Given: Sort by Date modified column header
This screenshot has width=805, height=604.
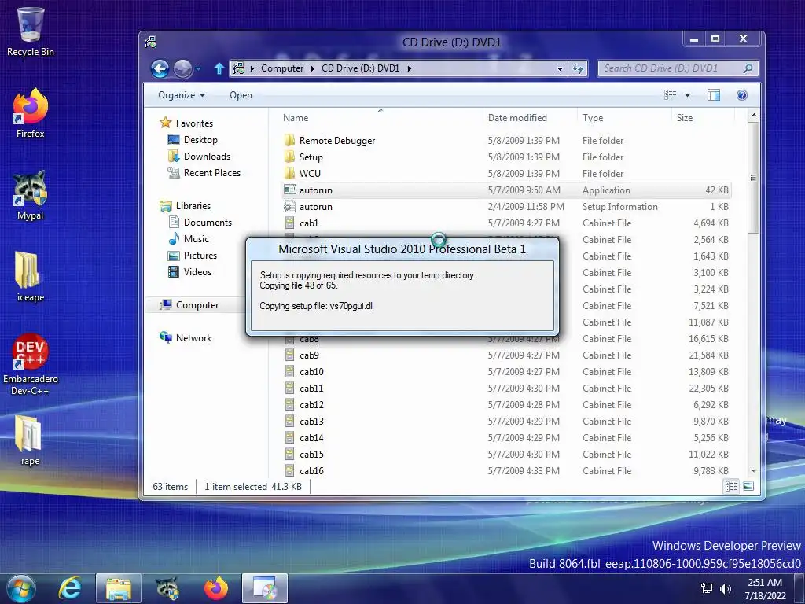Looking at the screenshot, I should (x=529, y=118).
